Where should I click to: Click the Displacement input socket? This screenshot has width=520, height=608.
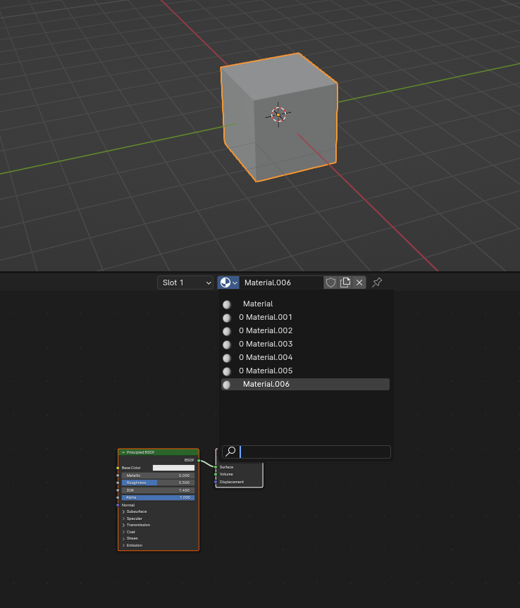[216, 482]
